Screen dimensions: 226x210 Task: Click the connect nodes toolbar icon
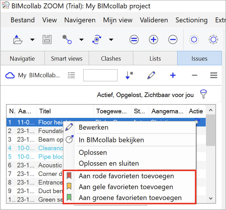67,39
